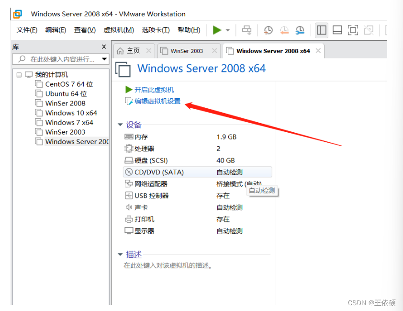Open the 帮助(H) menu
The height and width of the screenshot is (311, 403).
pos(189,30)
